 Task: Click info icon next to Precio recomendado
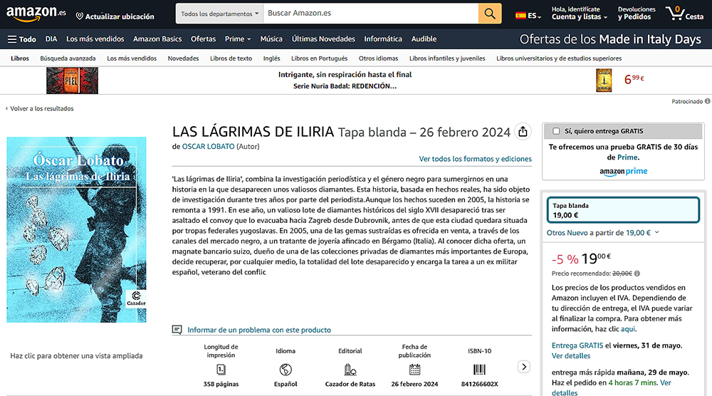[637, 273]
